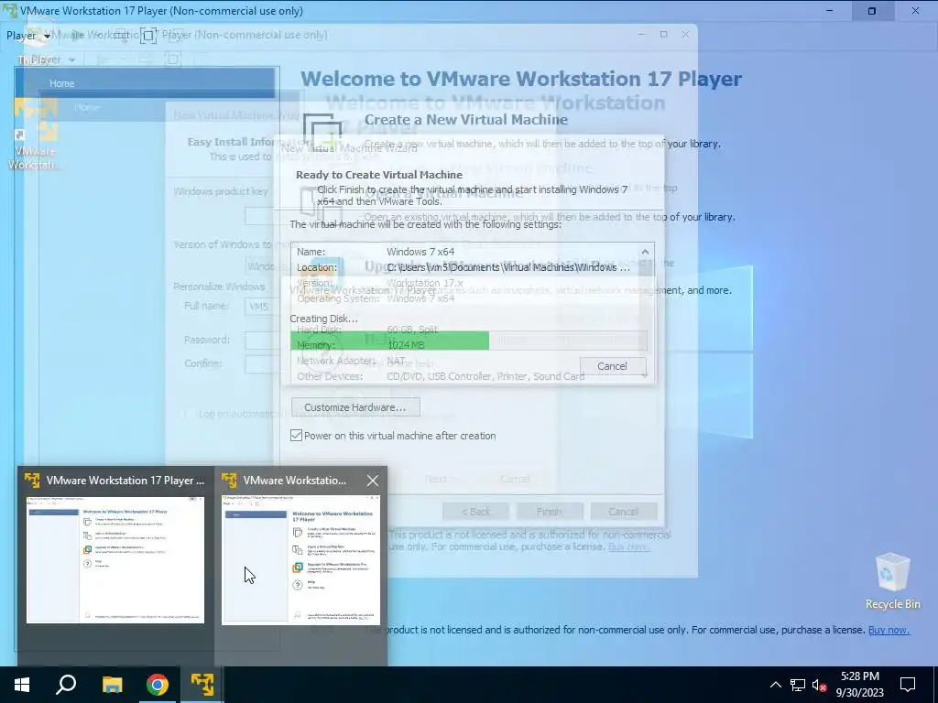This screenshot has height=703, width=938.
Task: Click the VMware logo on the first preview title
Action: (32, 480)
